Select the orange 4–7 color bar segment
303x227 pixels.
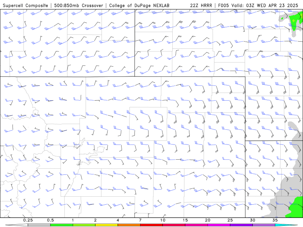[129, 225]
